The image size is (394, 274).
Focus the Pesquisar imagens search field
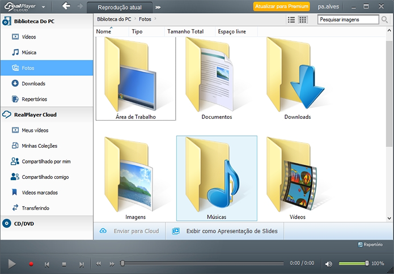coord(348,20)
